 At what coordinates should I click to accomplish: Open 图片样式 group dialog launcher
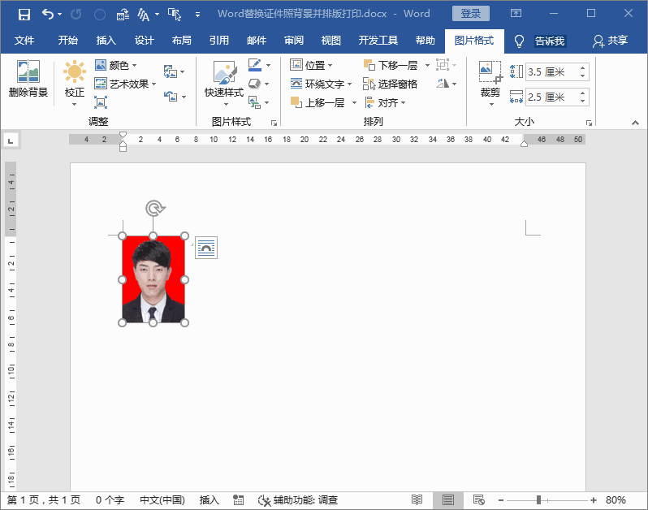pyautogui.click(x=274, y=123)
